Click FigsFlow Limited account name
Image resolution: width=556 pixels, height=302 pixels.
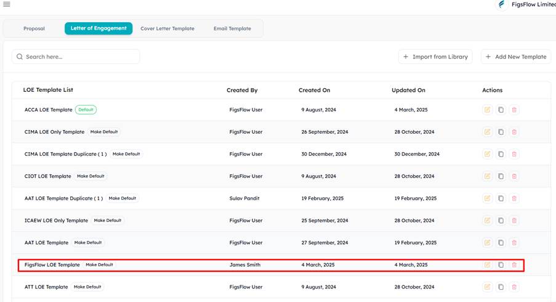coord(533,4)
